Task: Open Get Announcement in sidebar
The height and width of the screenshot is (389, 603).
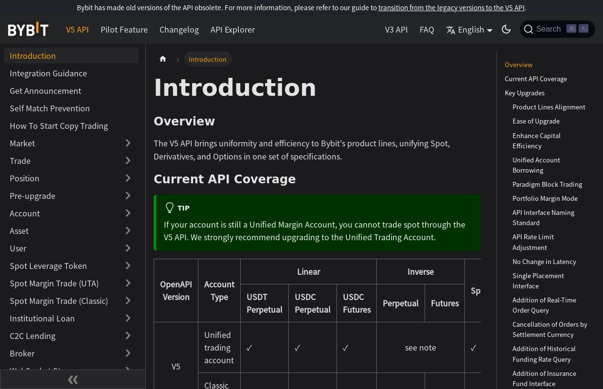Action: point(71,90)
